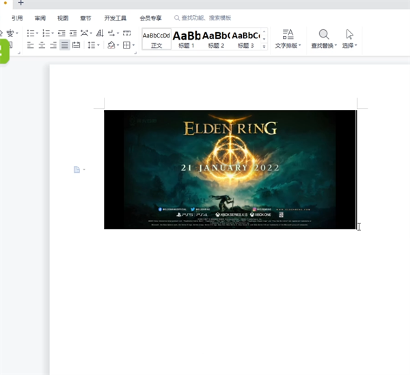Click the borders grid icon
The image size is (410, 375).
pos(126,45)
